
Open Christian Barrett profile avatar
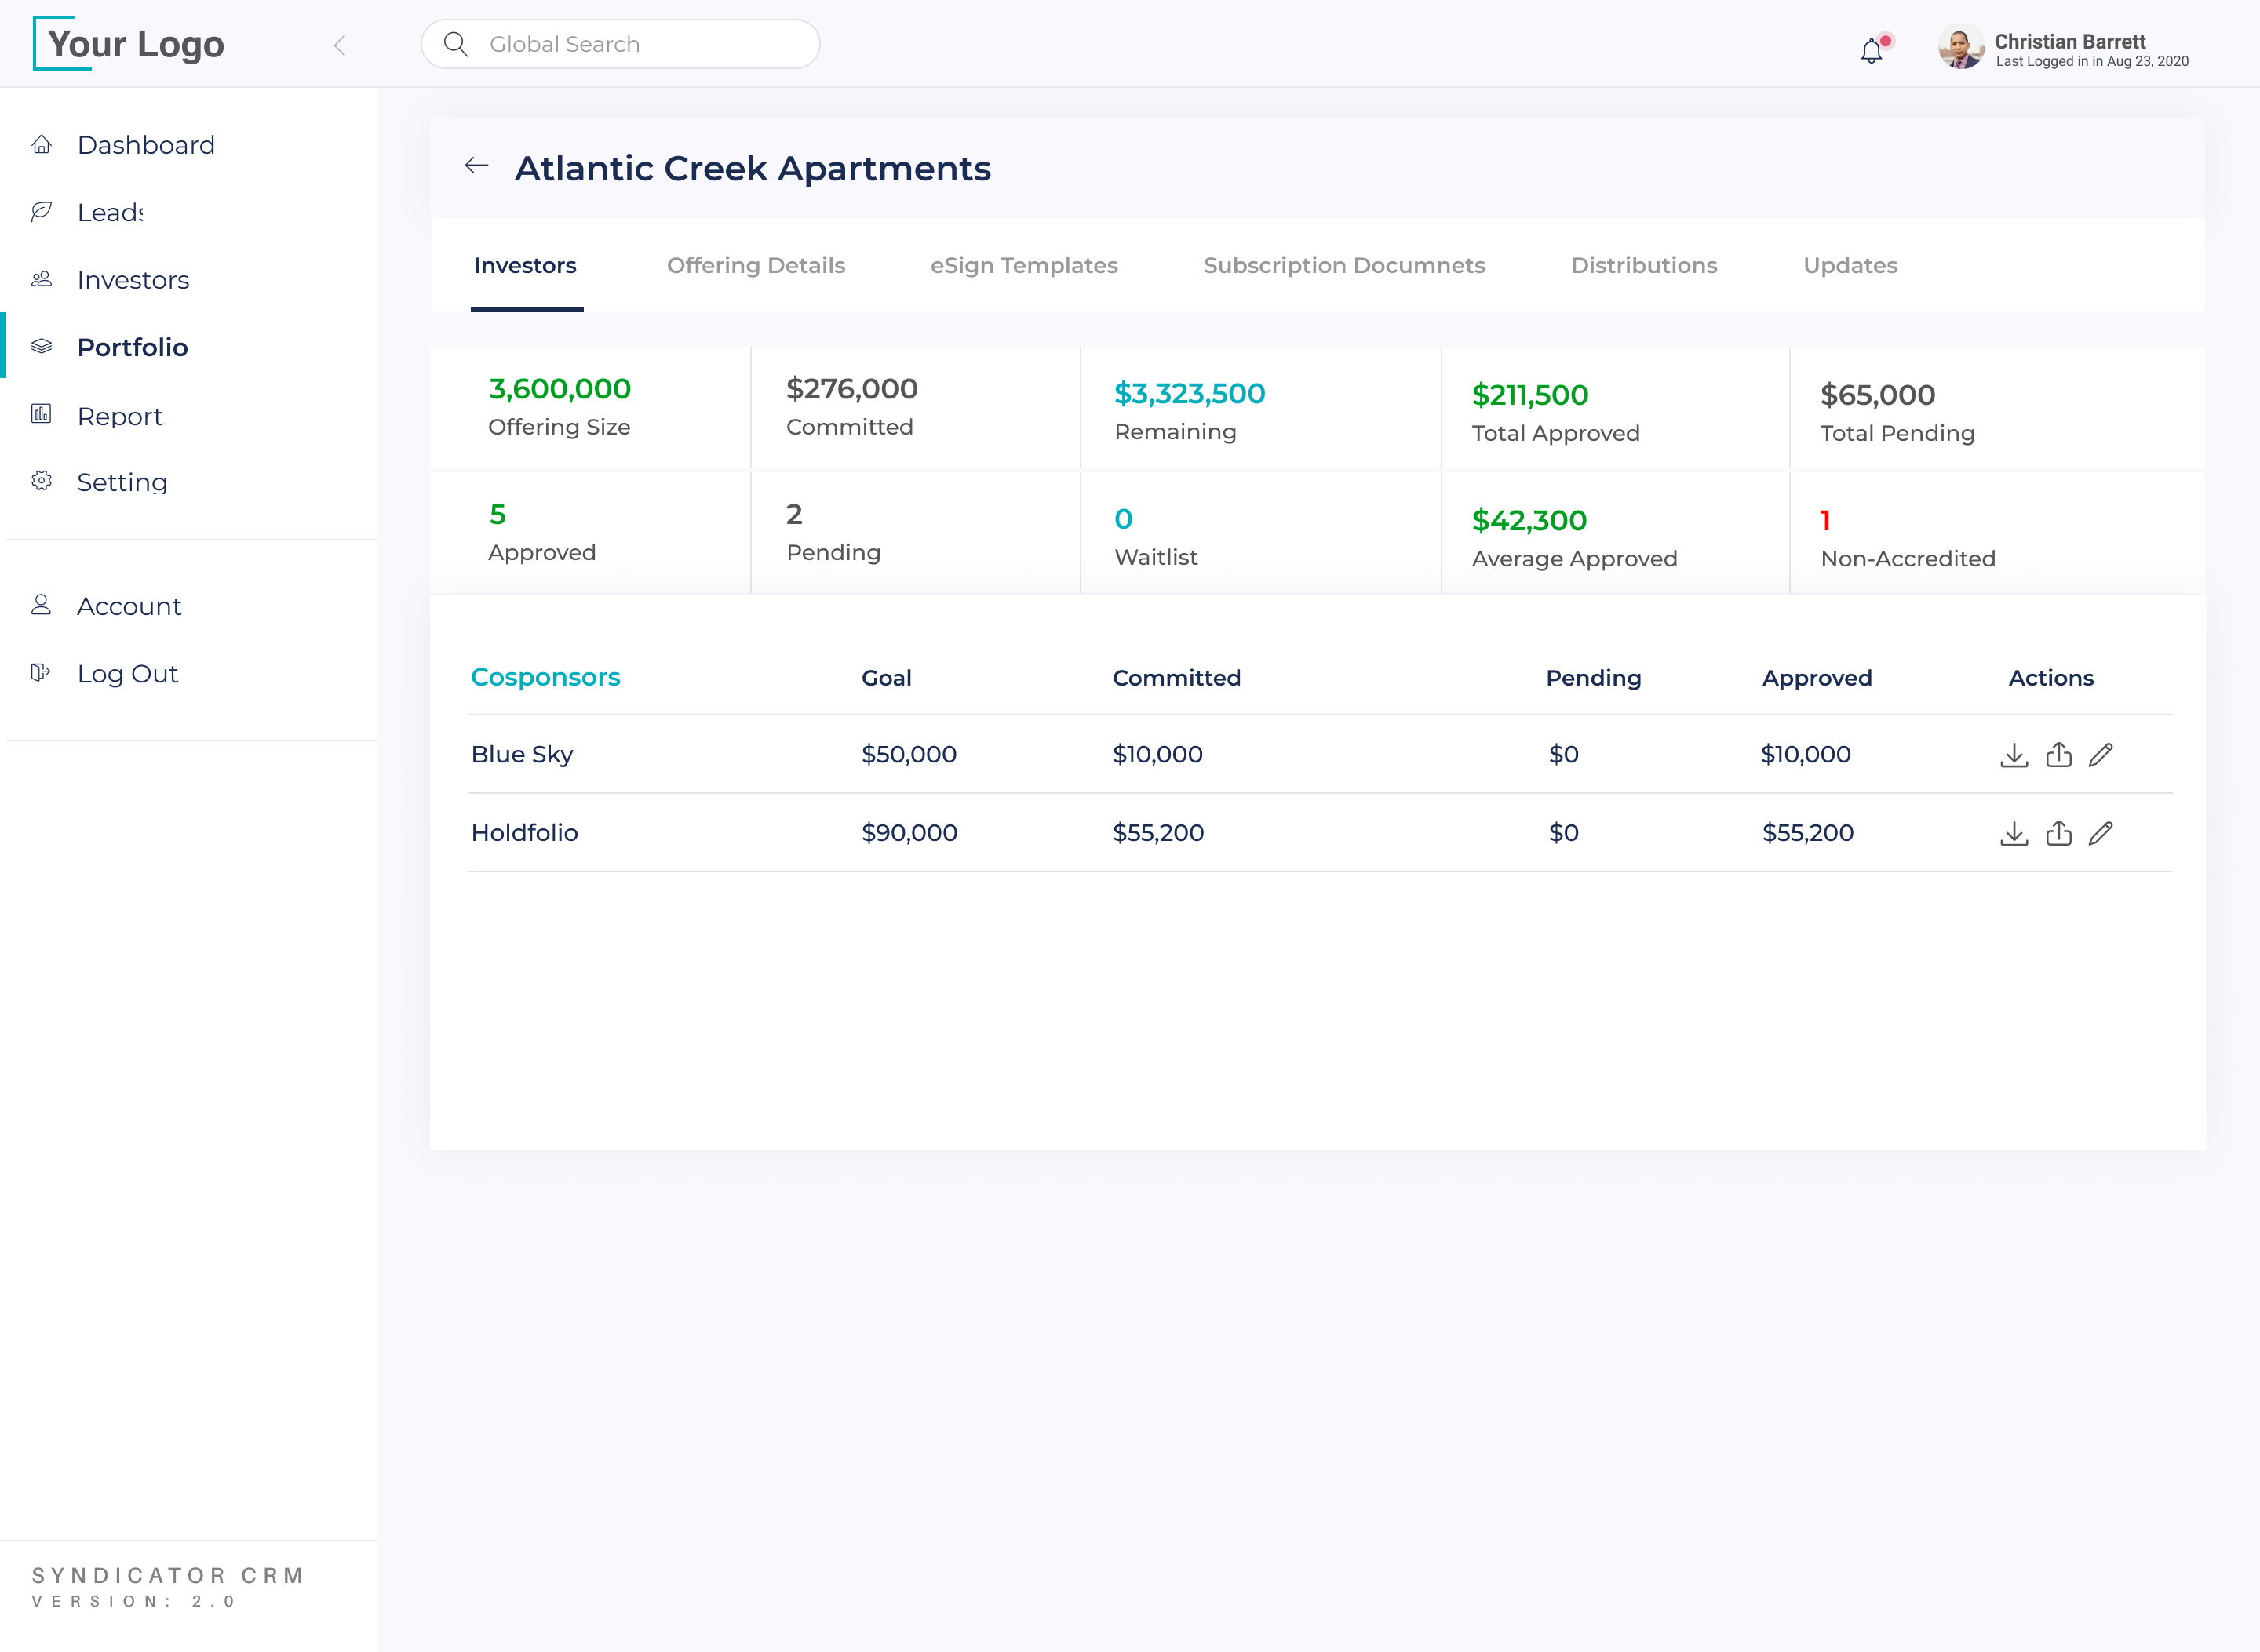tap(1960, 47)
